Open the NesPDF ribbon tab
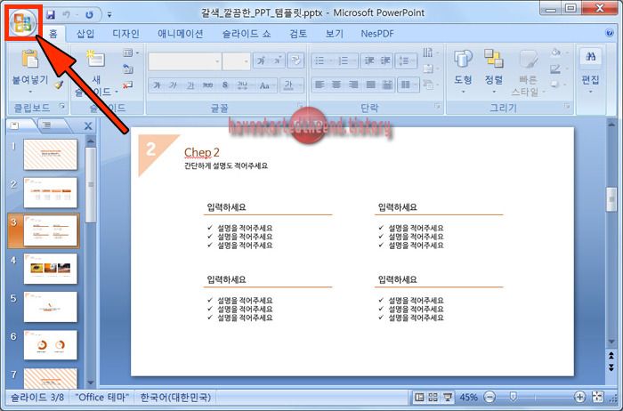Screen dimensions: 623x411 (x=377, y=34)
